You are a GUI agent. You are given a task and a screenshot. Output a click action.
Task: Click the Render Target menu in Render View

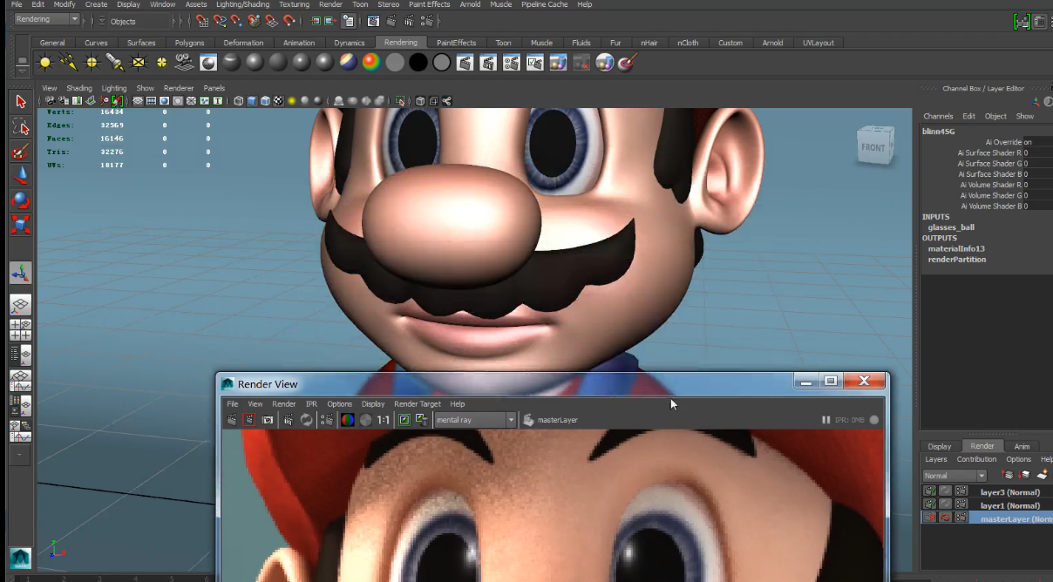[x=418, y=403]
